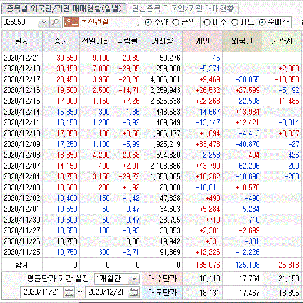303x303 pixels.
Task: Click individual value +43,790
Action: point(208,166)
